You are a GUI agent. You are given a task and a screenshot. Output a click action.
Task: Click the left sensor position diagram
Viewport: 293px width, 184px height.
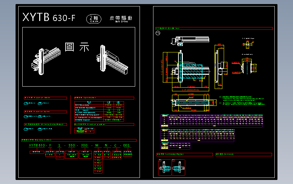[165, 167]
